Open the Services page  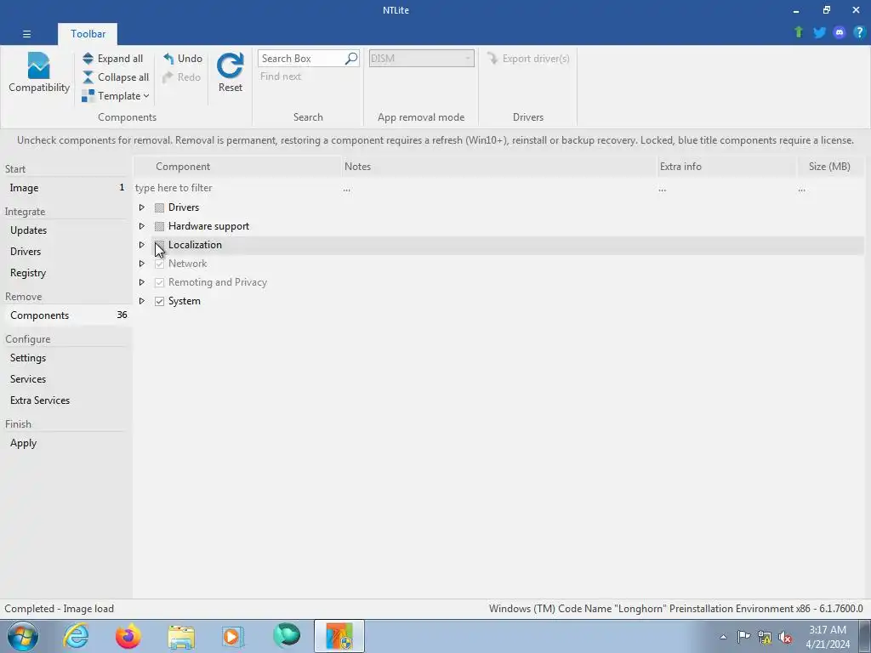click(x=66, y=379)
